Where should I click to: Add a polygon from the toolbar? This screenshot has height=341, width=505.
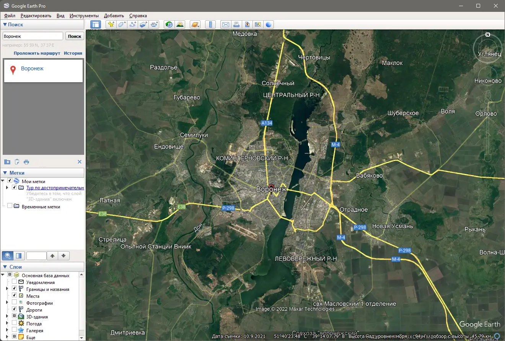pos(122,24)
